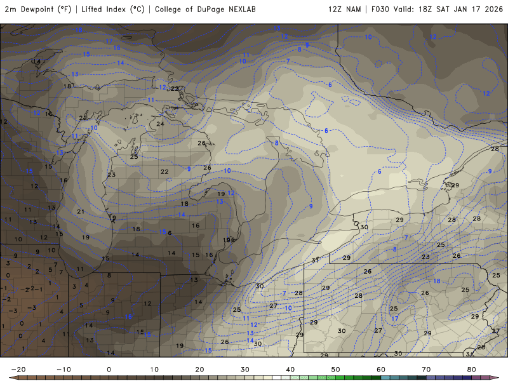Click the '0' label on the color scale

[109, 370]
